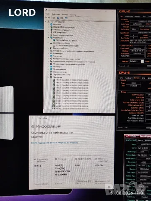This screenshot has width=151, height=201.
Task: Click the ASUS Subvendor field in GPU-Z
Action: click(x=143, y=162)
